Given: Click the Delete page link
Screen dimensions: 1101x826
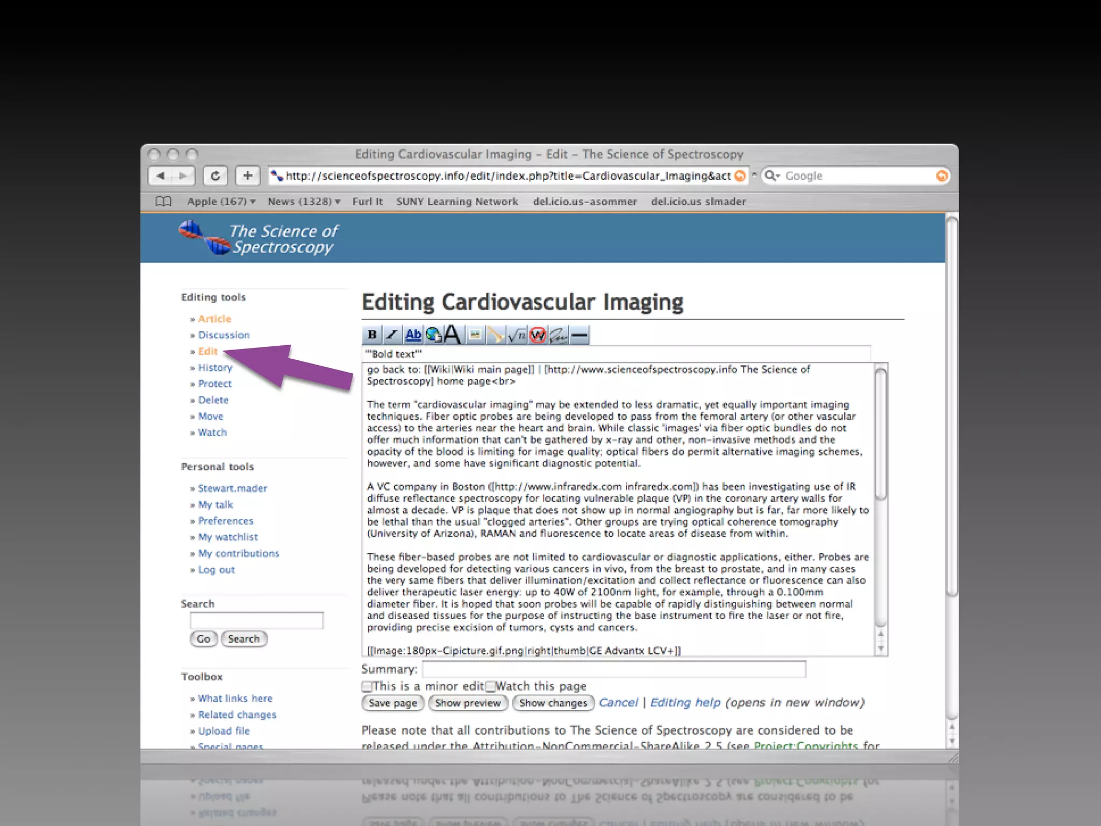Looking at the screenshot, I should pos(213,400).
